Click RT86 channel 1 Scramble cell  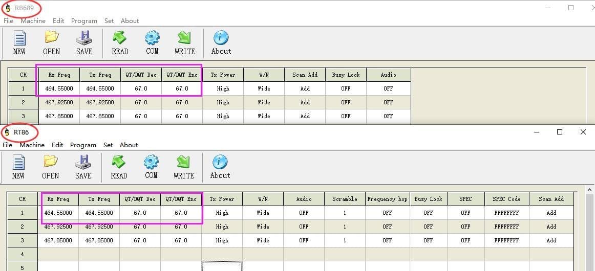click(x=345, y=213)
